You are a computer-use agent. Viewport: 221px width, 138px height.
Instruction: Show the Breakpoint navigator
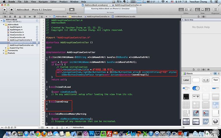click(x=30, y=17)
